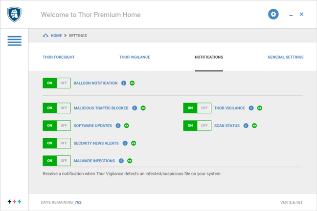Preview Balloon Notification with eye icon
Image resolution: width=317 pixels, height=211 pixels.
point(132,83)
